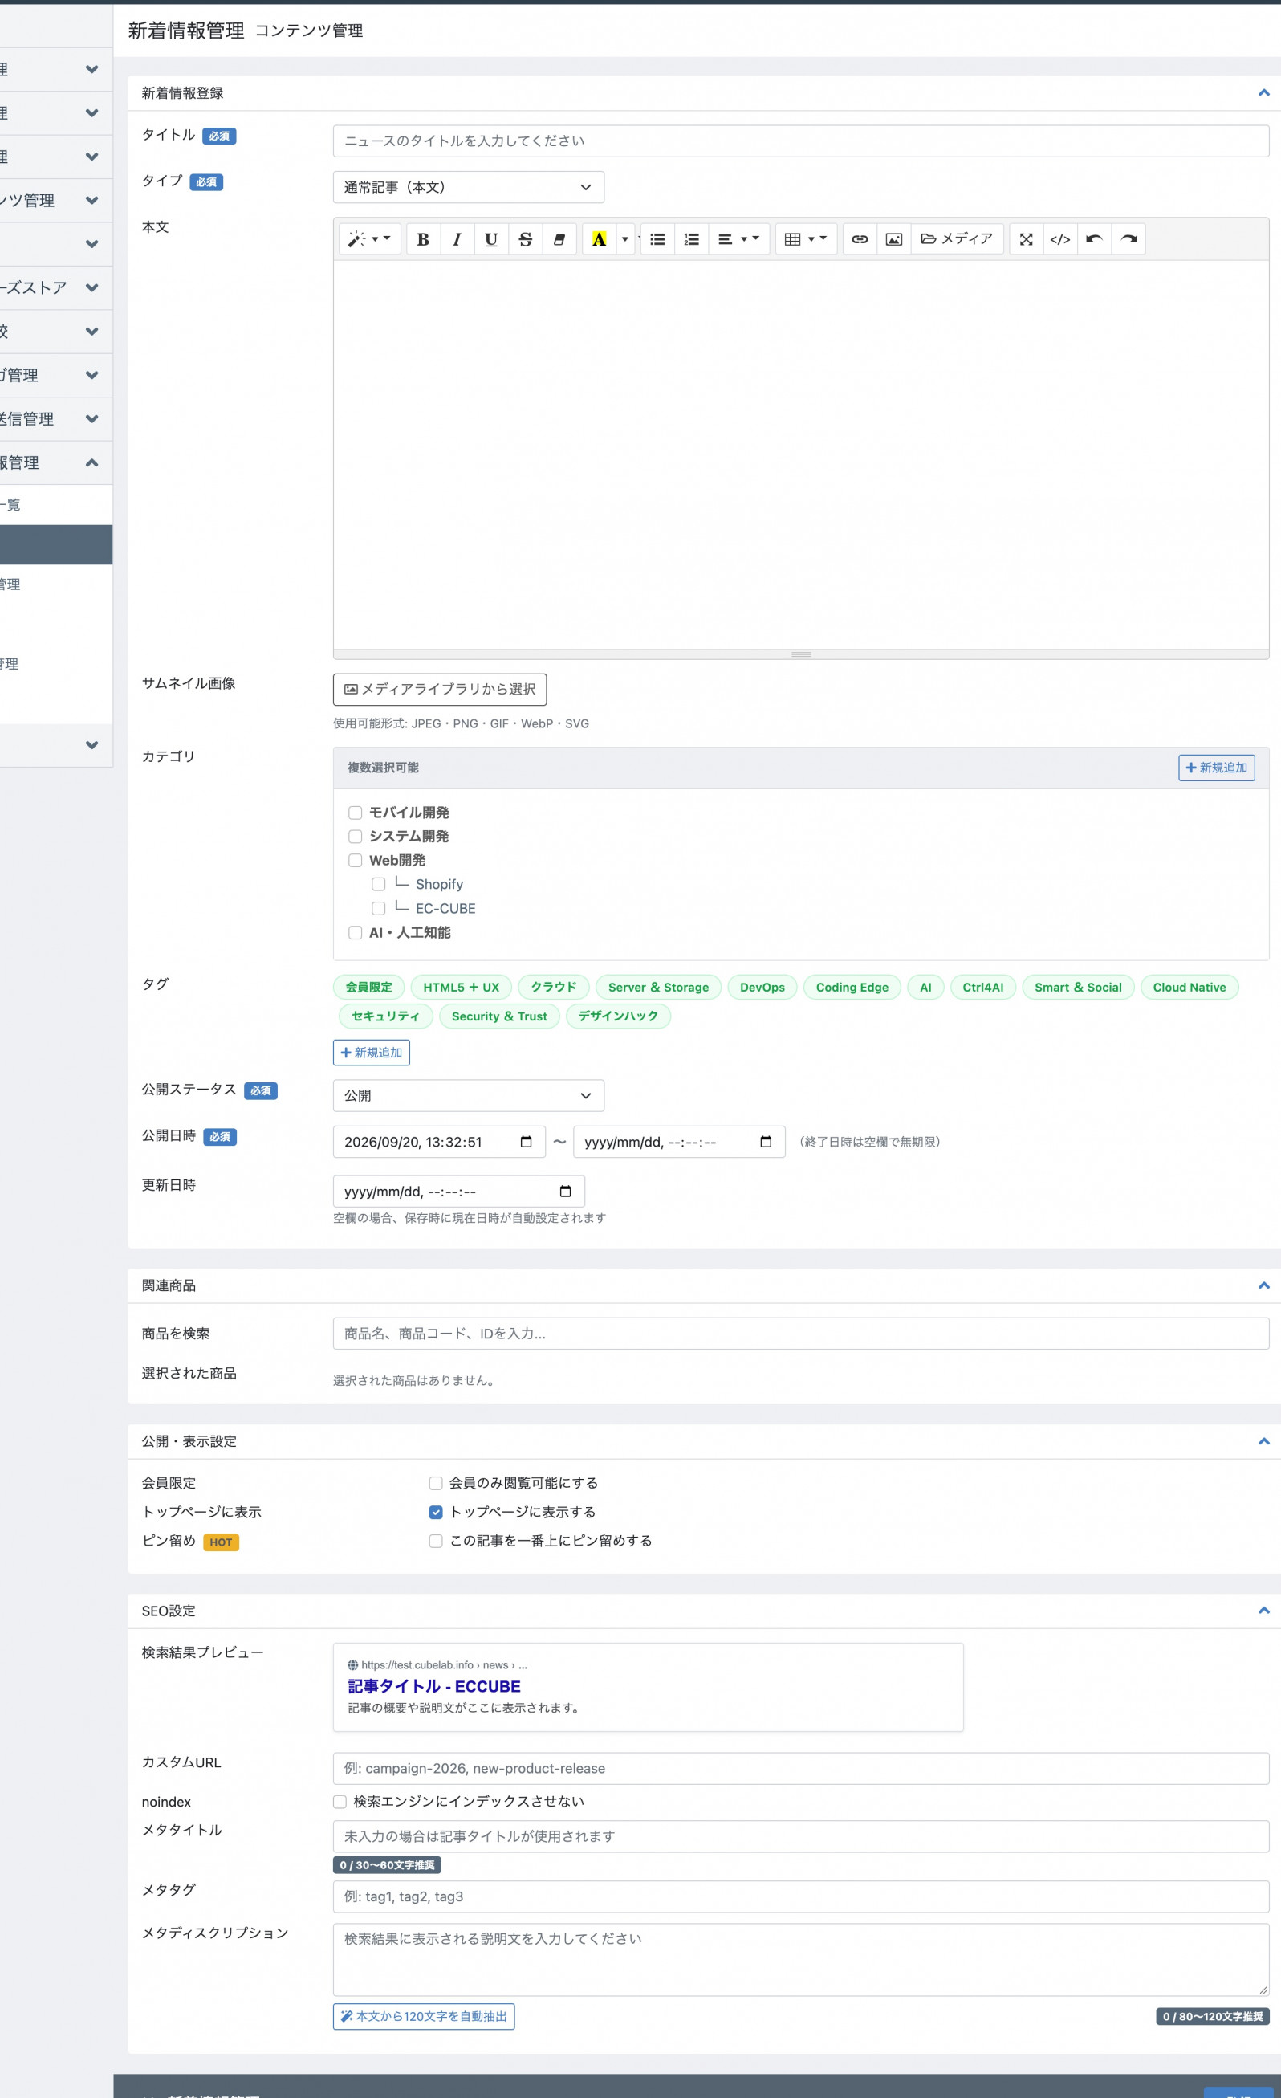1281x2098 pixels.
Task: Collapse the SEO設定 panel
Action: click(1264, 1610)
